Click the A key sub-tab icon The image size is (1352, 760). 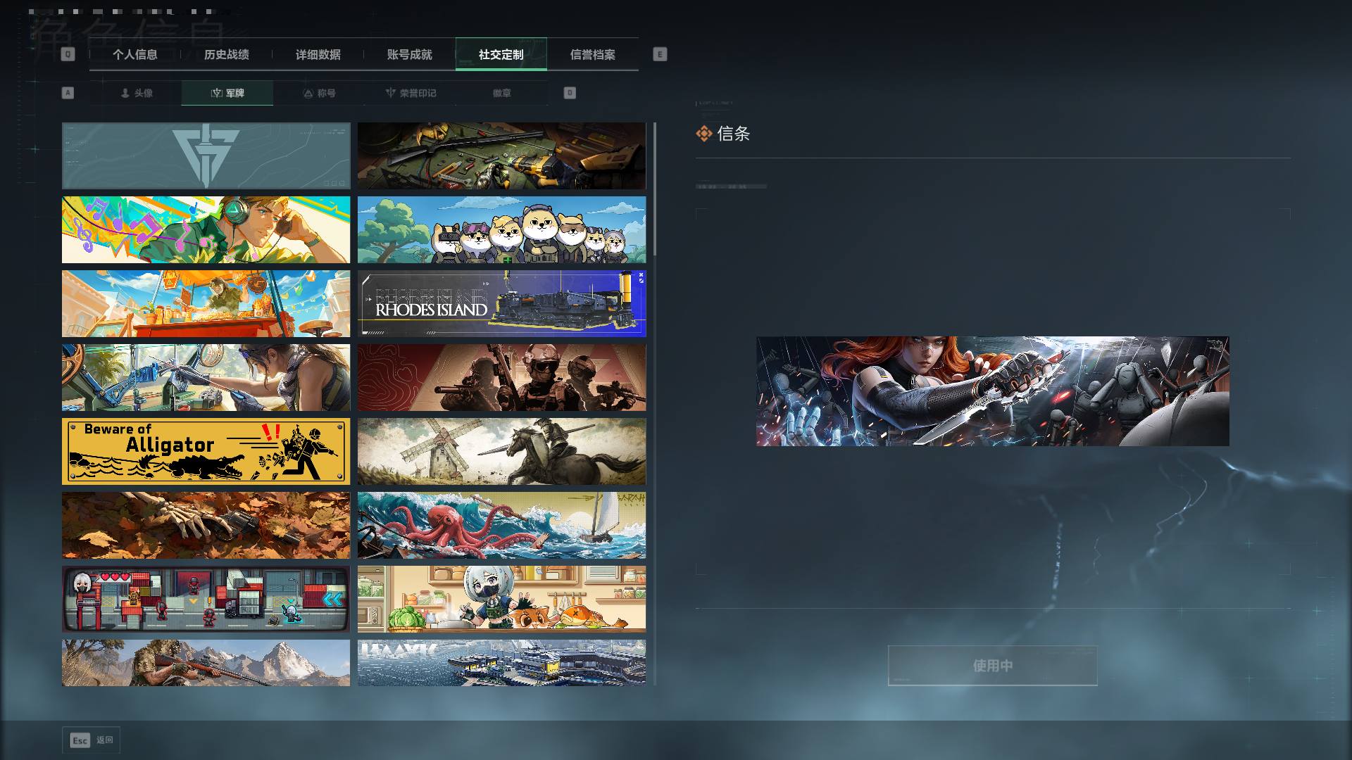pos(68,93)
